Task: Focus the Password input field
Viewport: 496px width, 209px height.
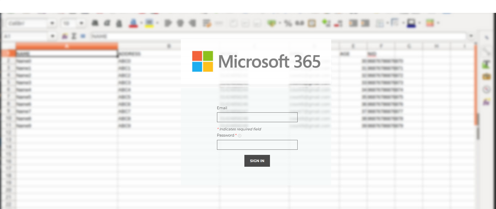Action: pos(257,145)
